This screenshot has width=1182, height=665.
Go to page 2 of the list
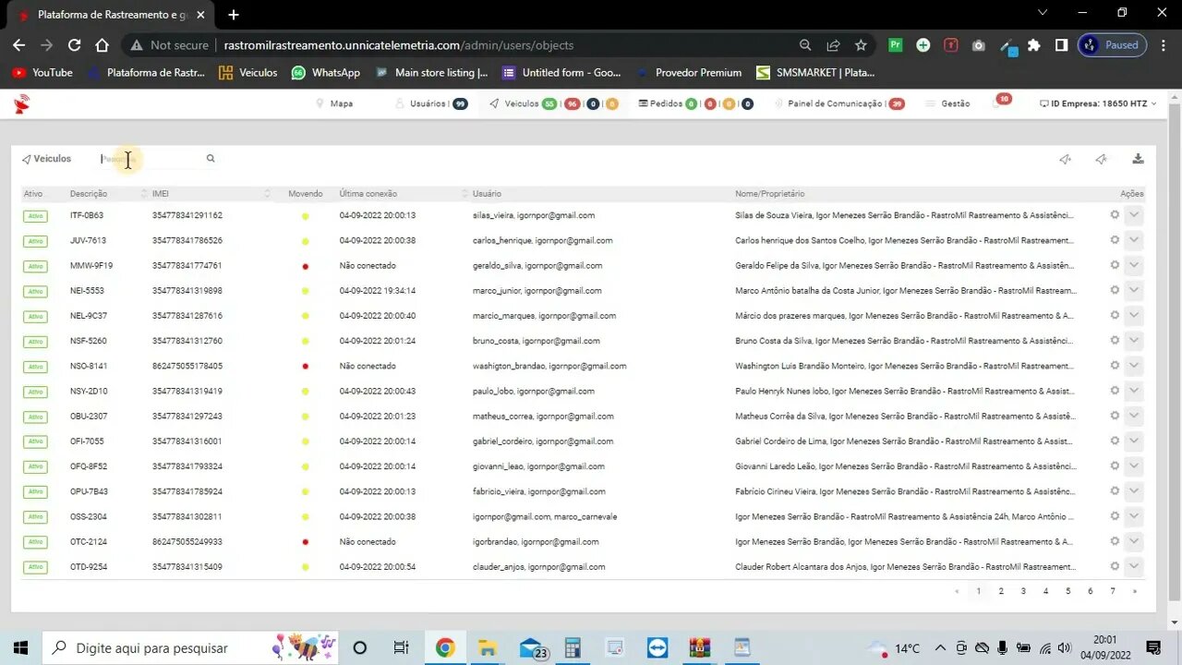(x=1001, y=591)
